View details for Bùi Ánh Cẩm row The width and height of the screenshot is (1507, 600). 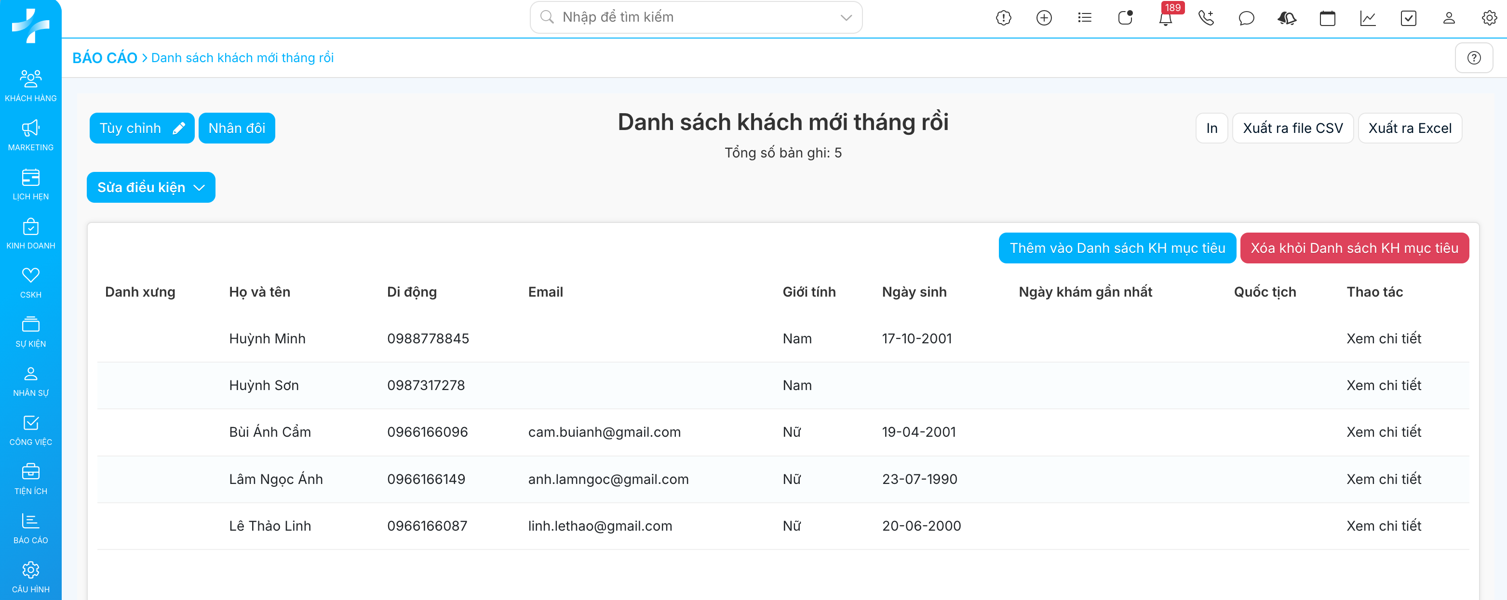tap(1383, 432)
